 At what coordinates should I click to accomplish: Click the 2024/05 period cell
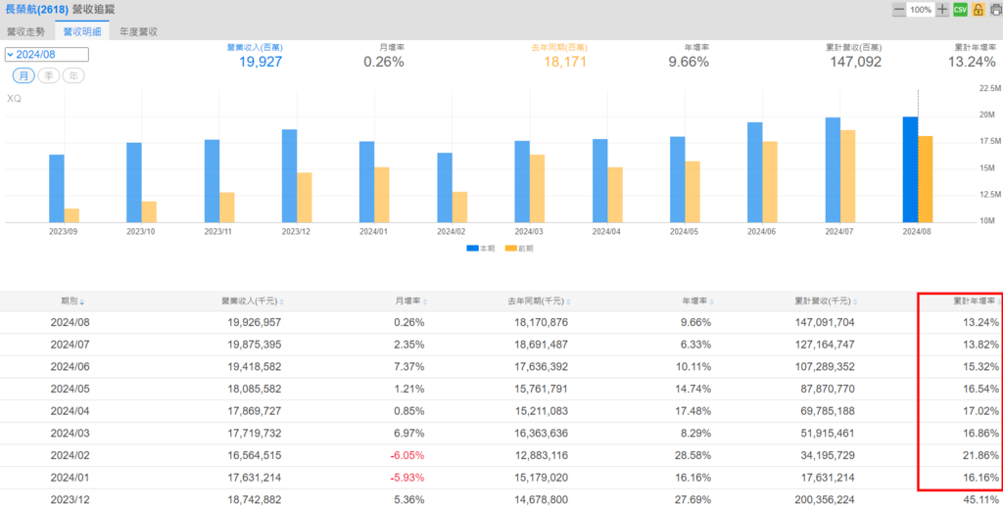pos(70,389)
